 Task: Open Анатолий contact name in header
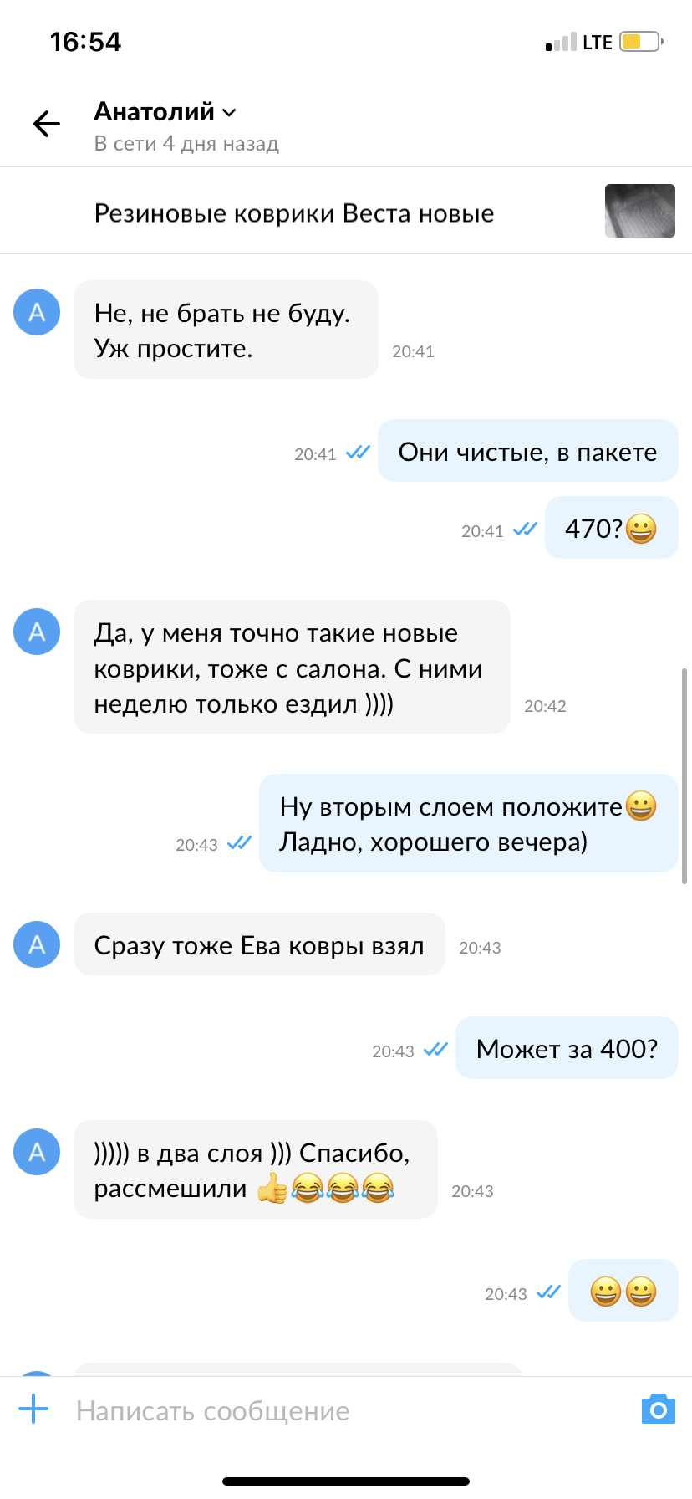click(154, 111)
